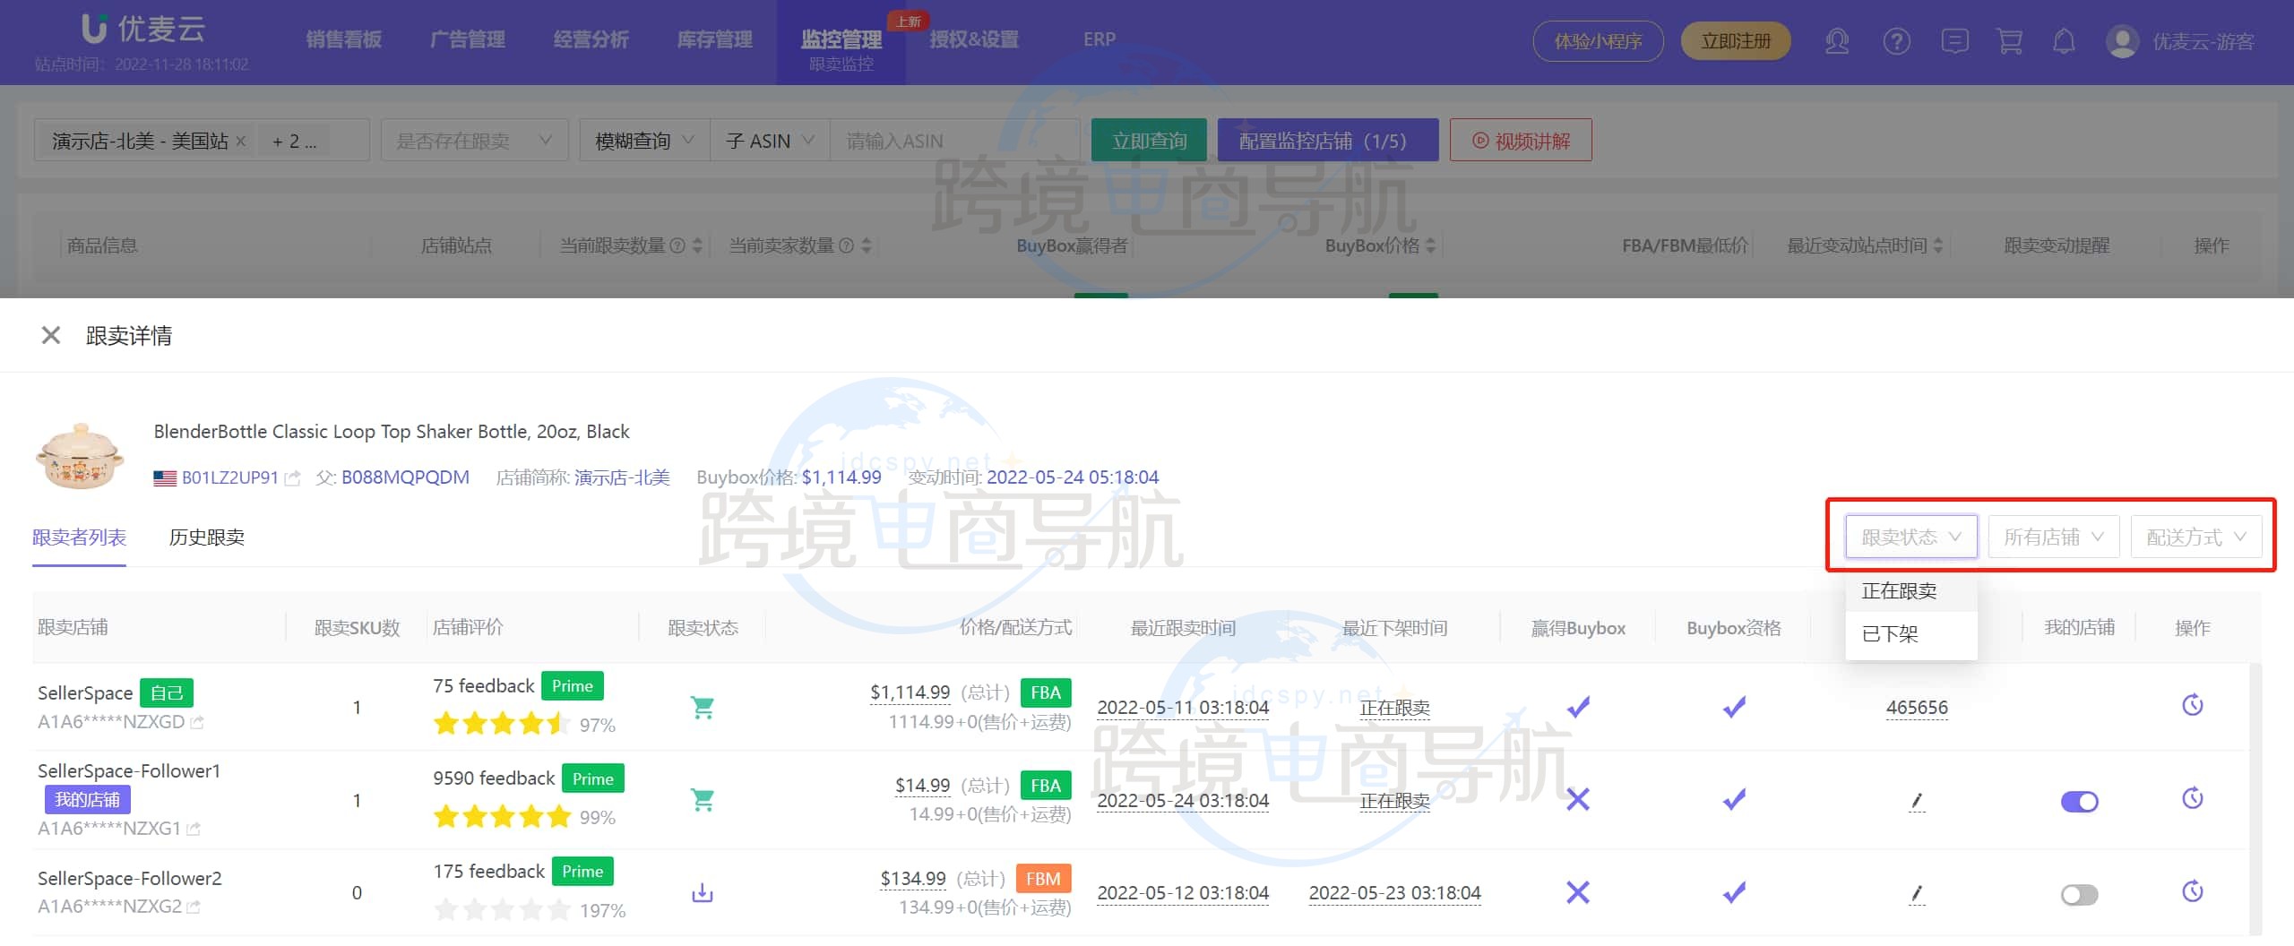Enable the toggle in SellerSpace-Follower2 row

(x=2080, y=894)
